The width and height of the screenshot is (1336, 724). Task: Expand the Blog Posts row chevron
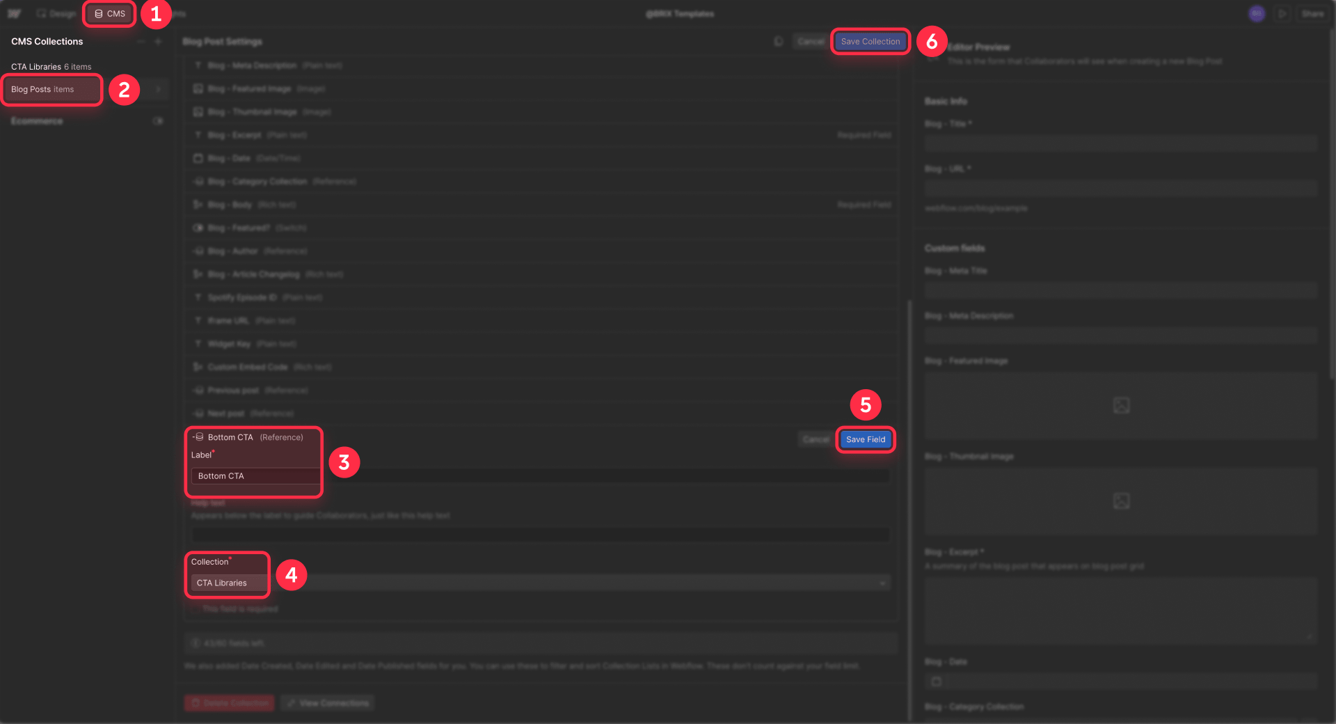pos(158,89)
